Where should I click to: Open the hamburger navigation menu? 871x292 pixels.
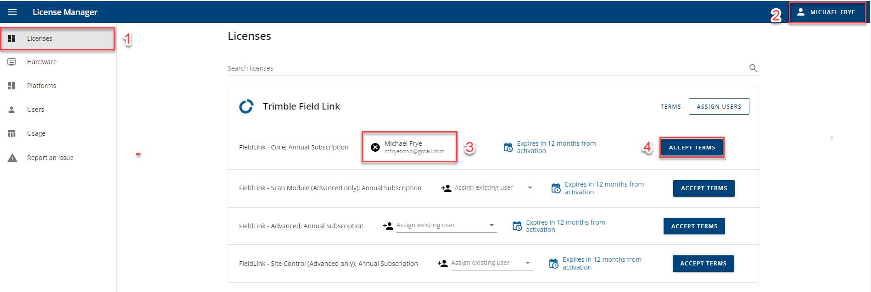pyautogui.click(x=12, y=12)
